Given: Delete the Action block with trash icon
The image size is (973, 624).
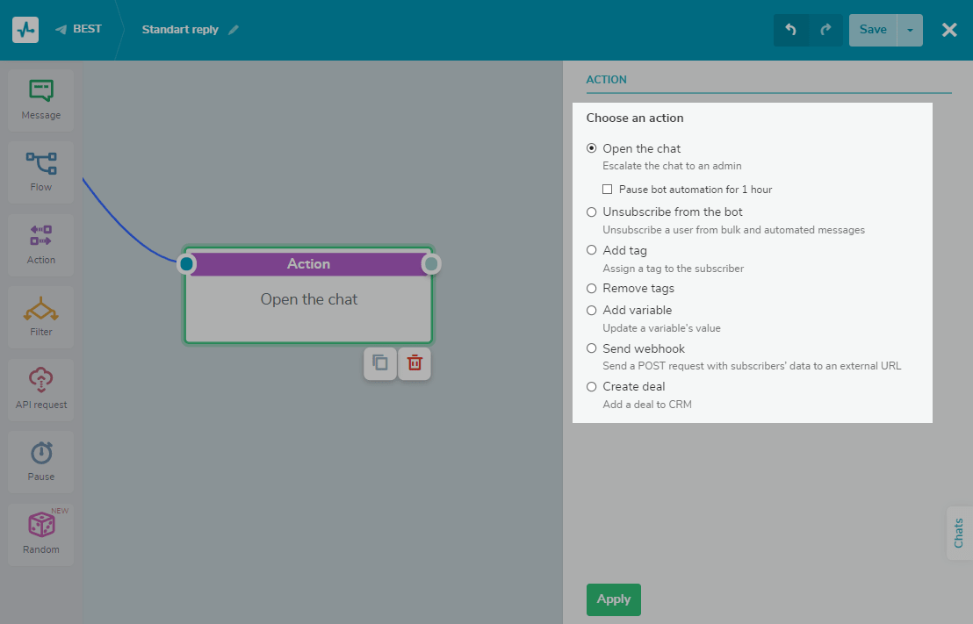Looking at the screenshot, I should tap(414, 362).
